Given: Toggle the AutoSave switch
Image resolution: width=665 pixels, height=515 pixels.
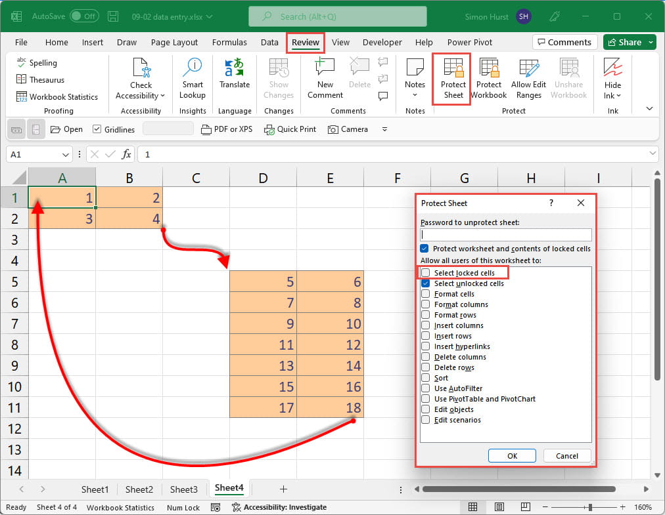Looking at the screenshot, I should coord(83,16).
